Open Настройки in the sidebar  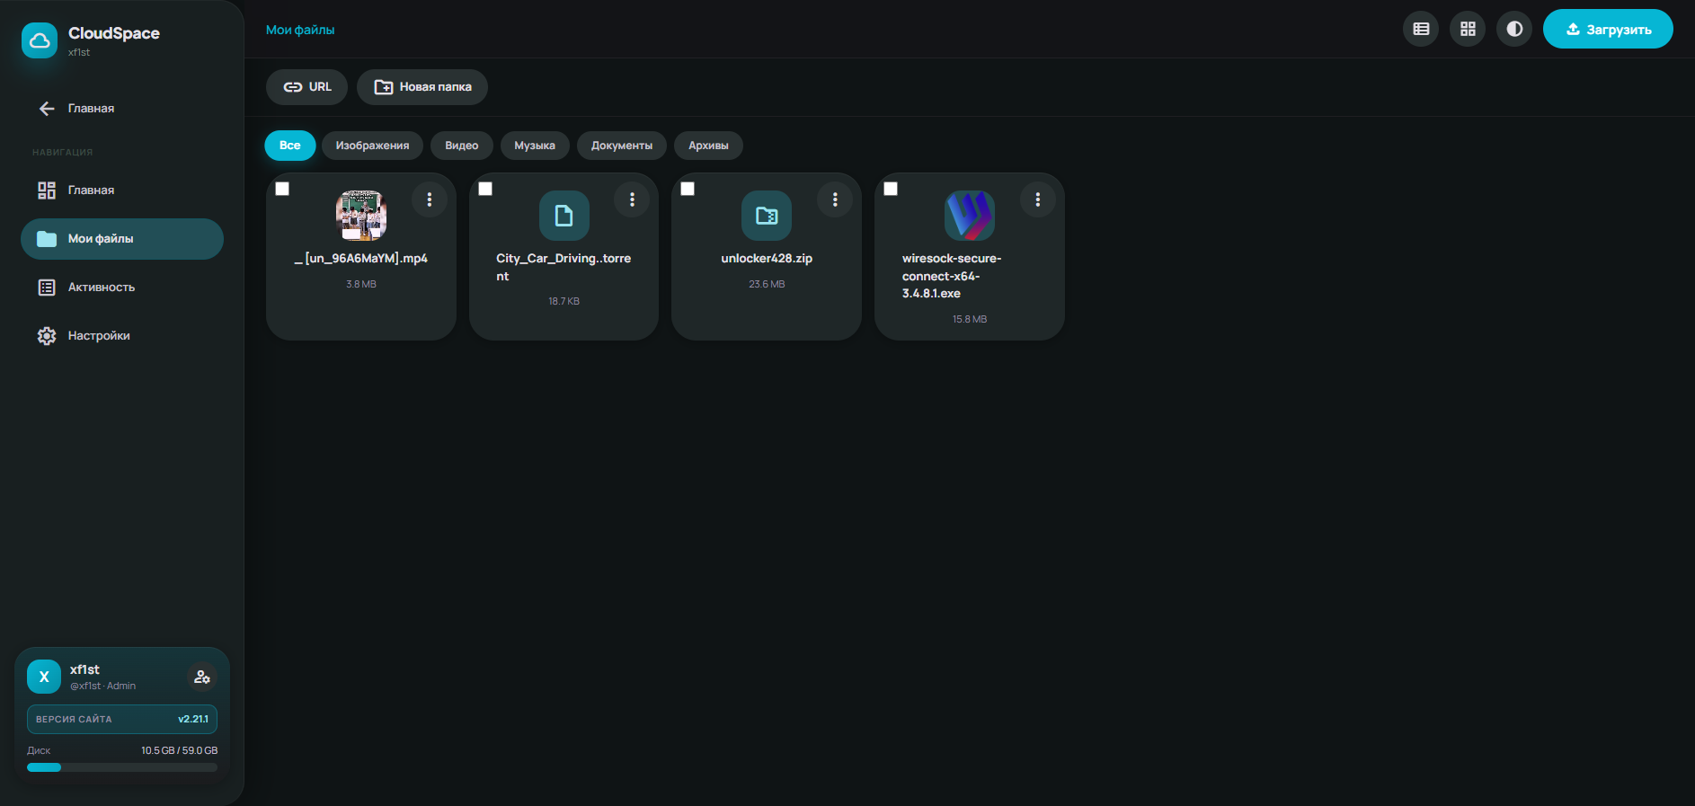[x=122, y=336]
